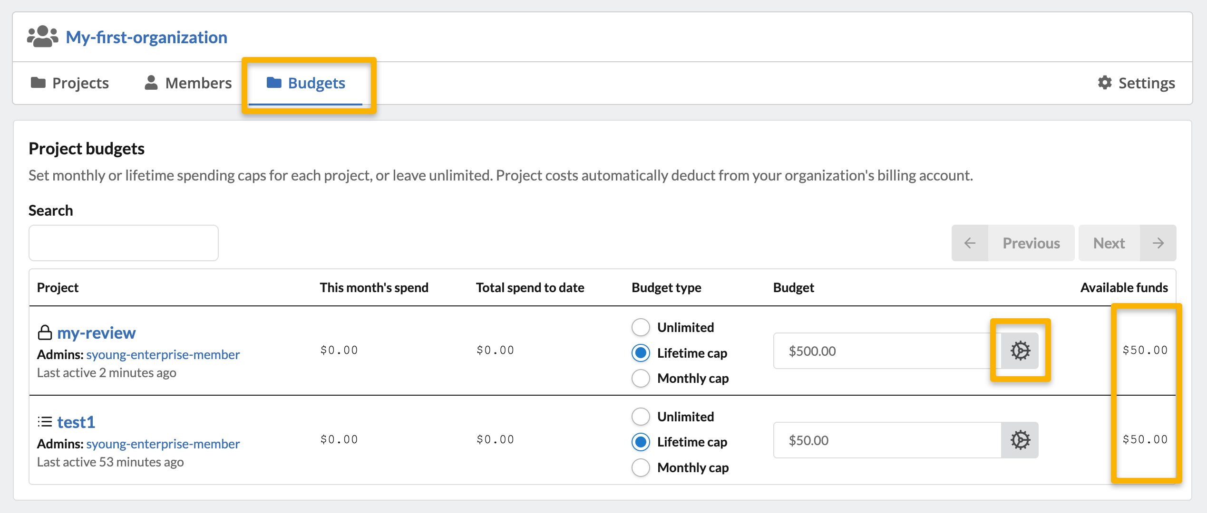Choose Lifetime cap for my-review
Screen dimensions: 1207x513
(x=641, y=353)
